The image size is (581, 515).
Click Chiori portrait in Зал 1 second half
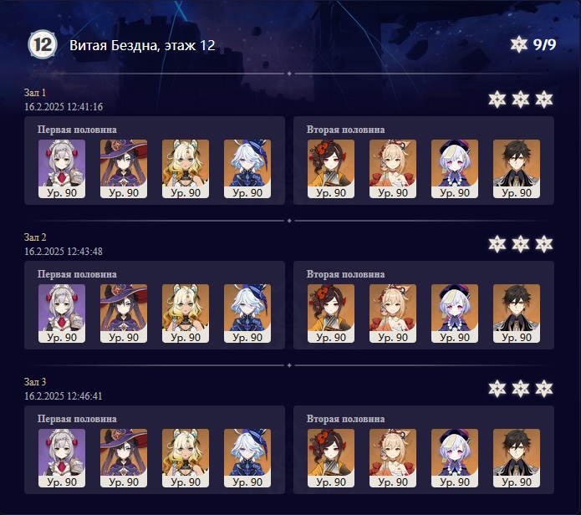pos(331,169)
